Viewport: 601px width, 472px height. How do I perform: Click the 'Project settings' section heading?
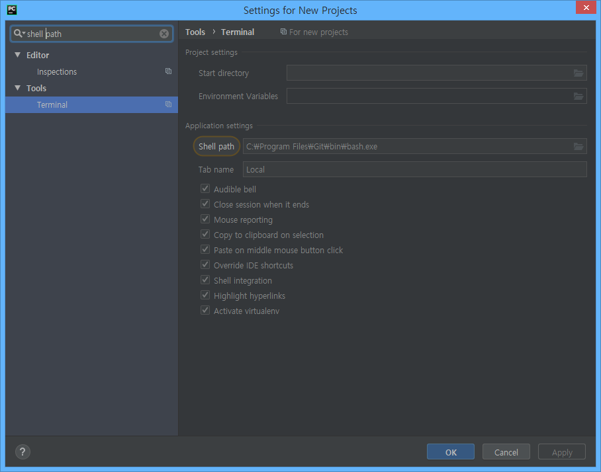click(211, 52)
